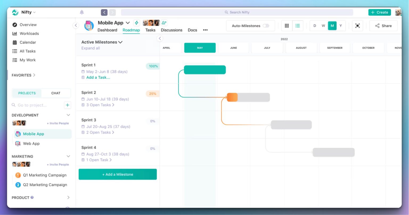Switch roadmap to grid view

(287, 26)
